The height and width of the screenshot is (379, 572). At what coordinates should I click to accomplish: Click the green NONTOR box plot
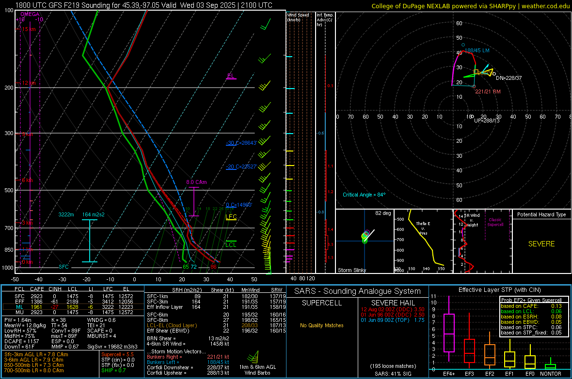click(x=550, y=366)
